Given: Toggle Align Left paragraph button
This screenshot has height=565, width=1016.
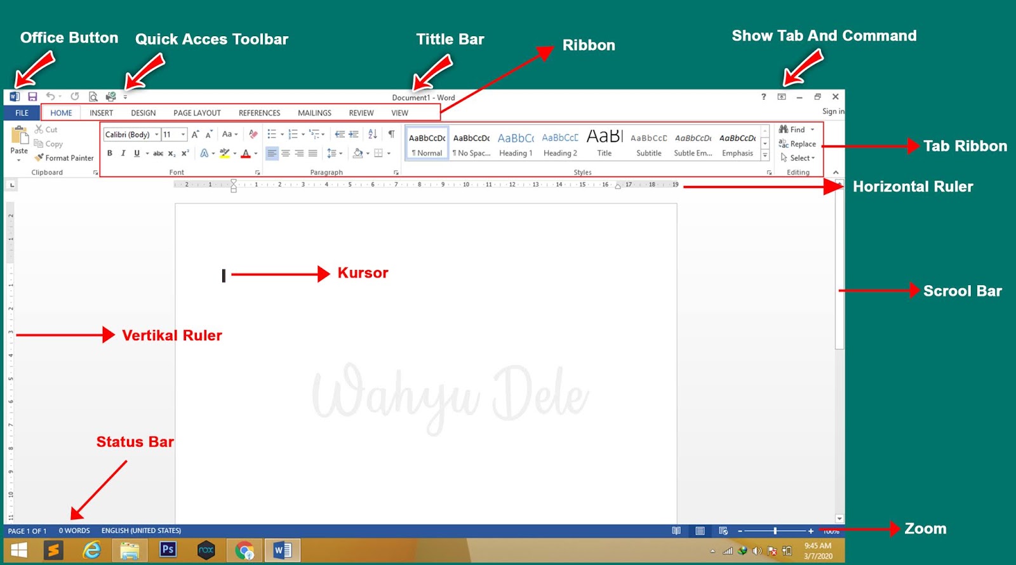Looking at the screenshot, I should point(272,153).
